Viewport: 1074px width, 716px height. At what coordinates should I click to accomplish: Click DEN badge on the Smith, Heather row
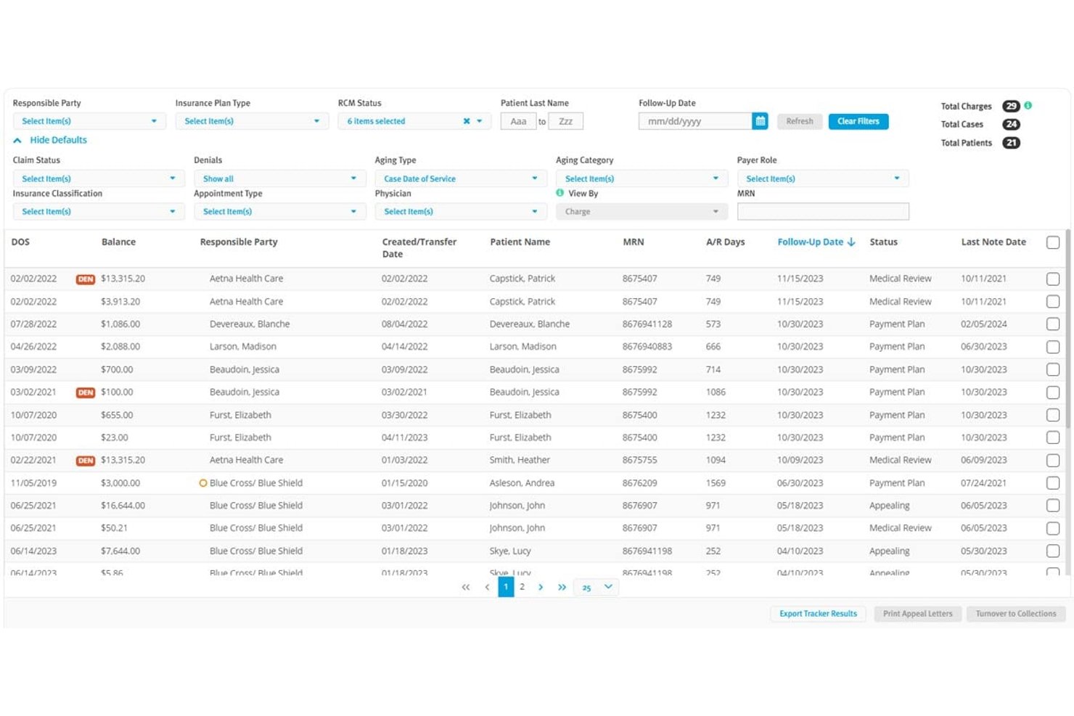pos(86,461)
